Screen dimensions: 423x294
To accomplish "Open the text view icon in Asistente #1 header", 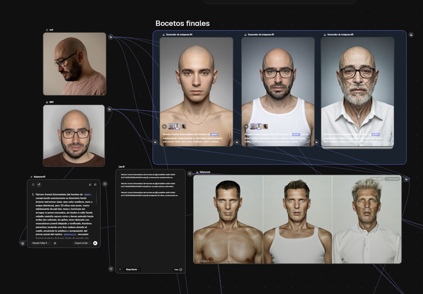I will coord(33,185).
